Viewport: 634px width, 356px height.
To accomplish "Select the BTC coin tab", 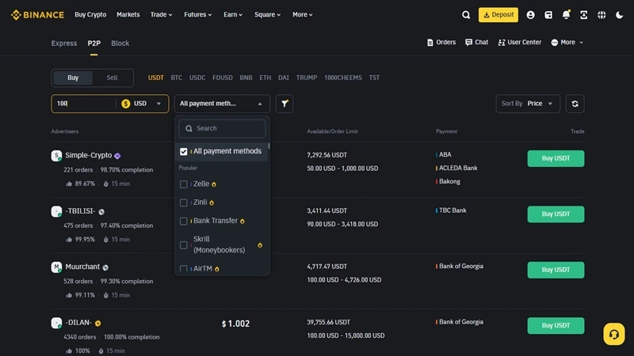I will 176,78.
